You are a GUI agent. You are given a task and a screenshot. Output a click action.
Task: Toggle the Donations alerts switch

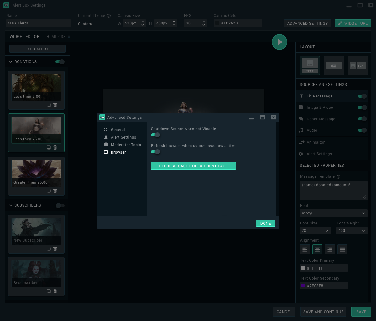tap(60, 62)
